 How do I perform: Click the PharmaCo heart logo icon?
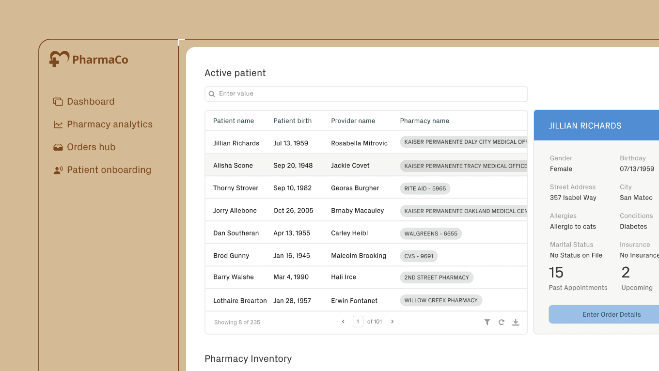tap(58, 59)
